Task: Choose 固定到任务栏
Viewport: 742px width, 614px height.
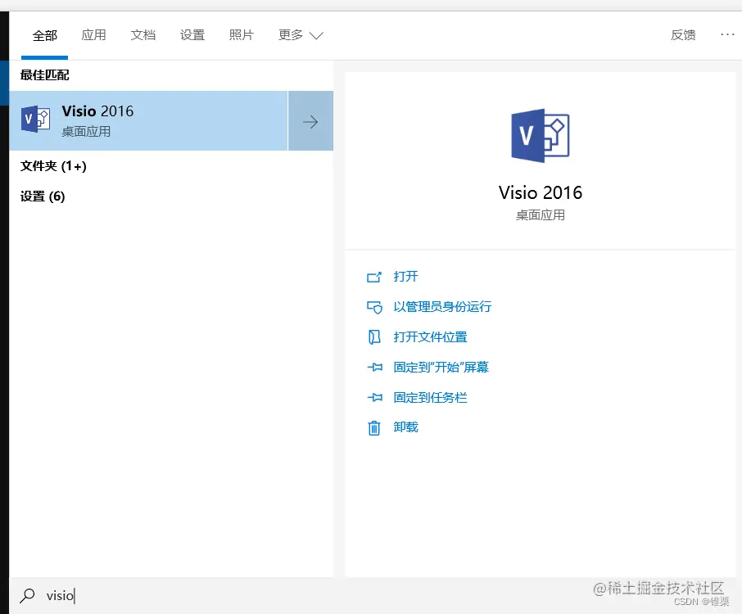Action: (430, 397)
